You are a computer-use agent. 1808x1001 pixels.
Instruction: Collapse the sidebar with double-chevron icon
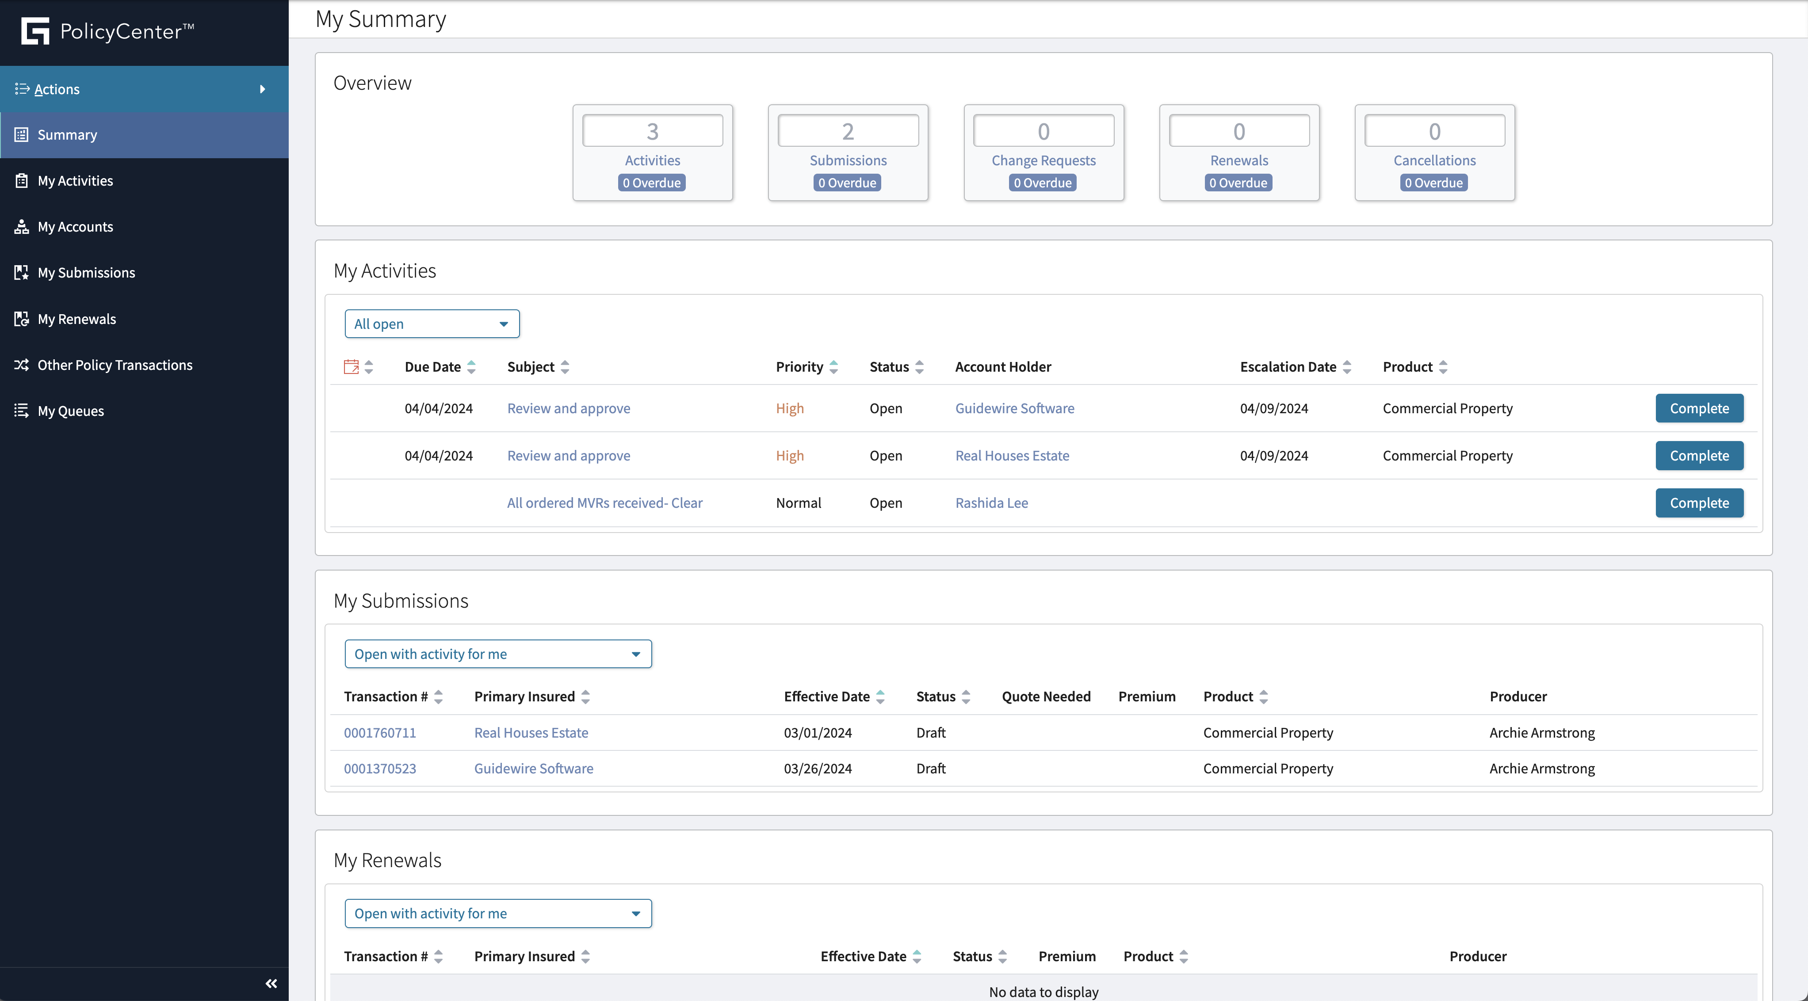[271, 983]
